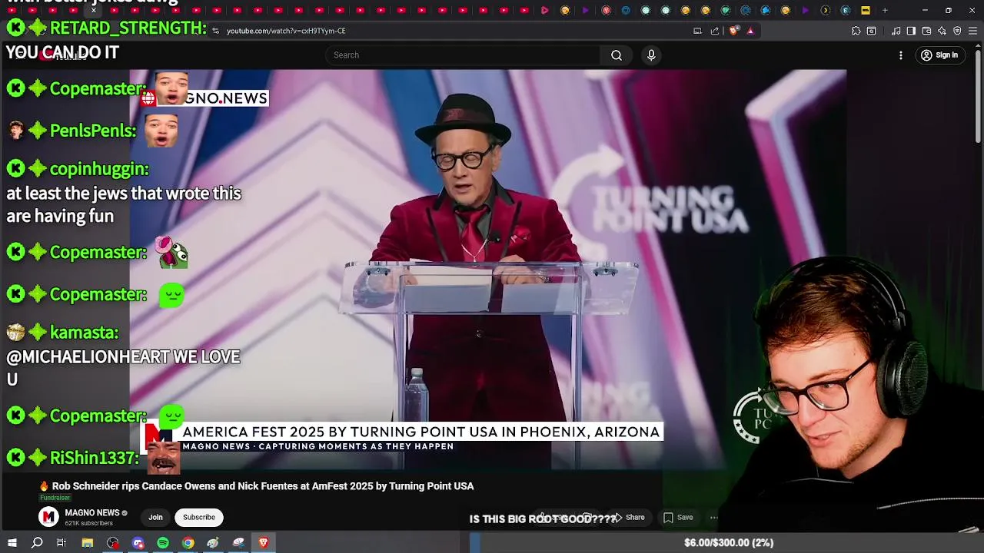Open Windows taskbar search
Viewport: 984px width, 553px height.
[37, 543]
